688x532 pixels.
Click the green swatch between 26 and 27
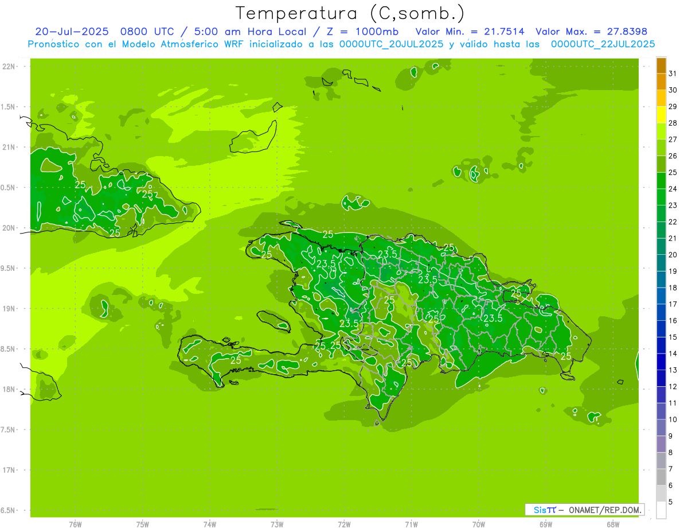coord(661,148)
